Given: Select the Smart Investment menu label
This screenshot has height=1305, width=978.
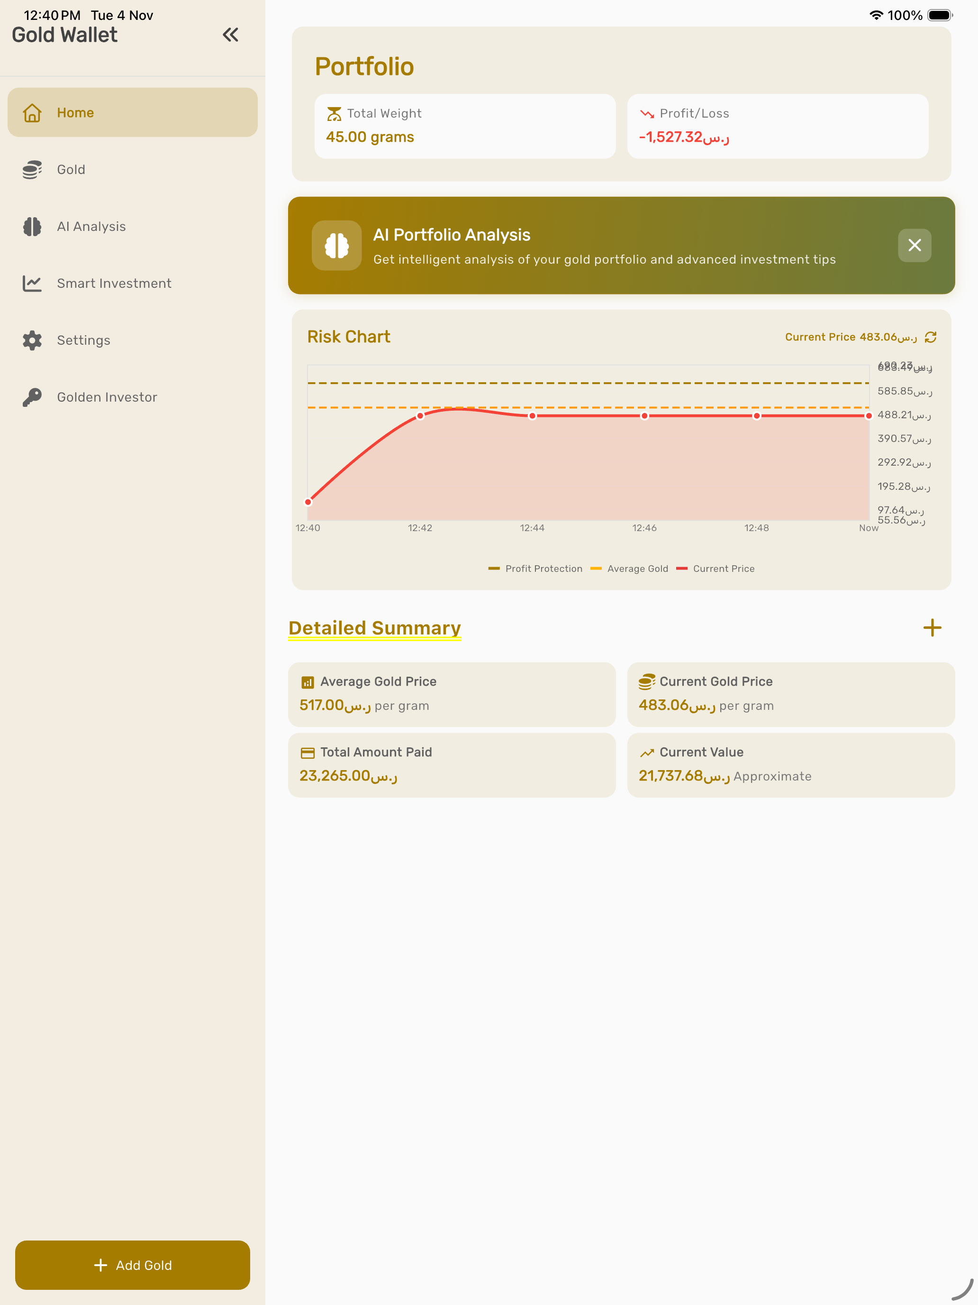Looking at the screenshot, I should tap(114, 284).
